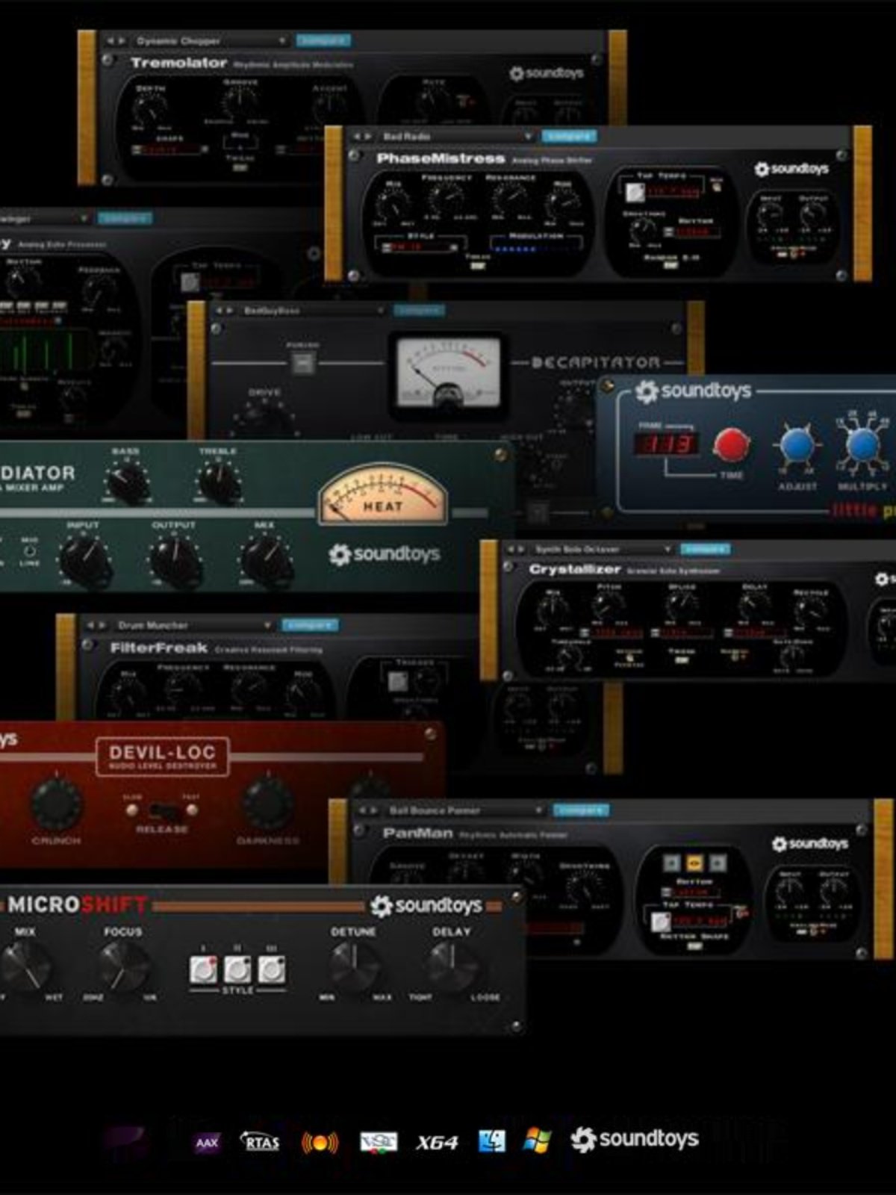Open Crystallizer preset dropdown 'Synth Solo Octaver'
896x1195 pixels.
coord(602,550)
